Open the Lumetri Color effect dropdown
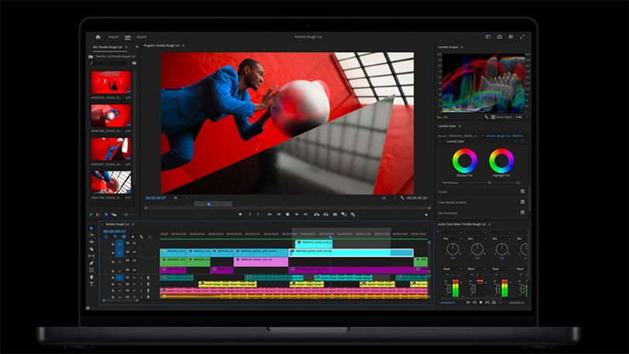 pyautogui.click(x=481, y=141)
